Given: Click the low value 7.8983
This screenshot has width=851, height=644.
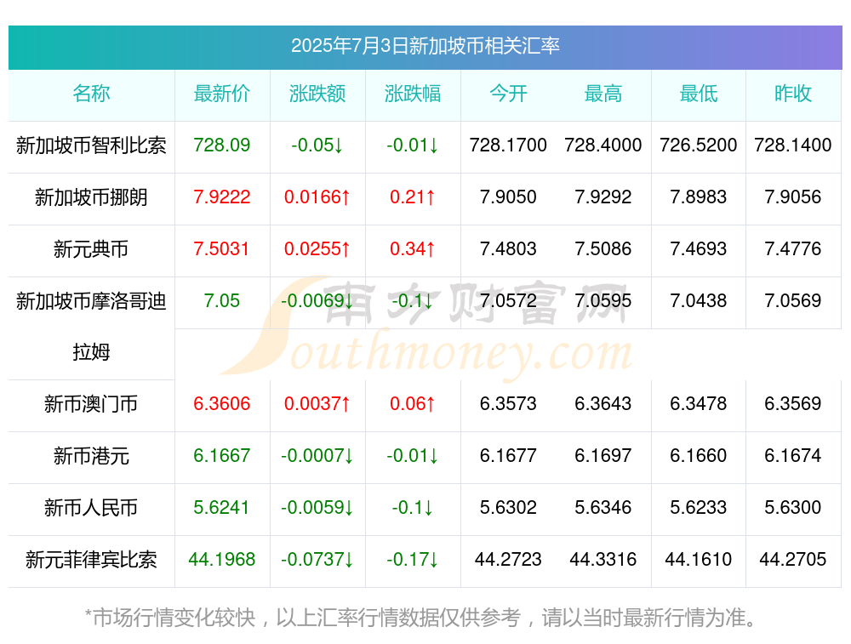Looking at the screenshot, I should pos(699,197).
